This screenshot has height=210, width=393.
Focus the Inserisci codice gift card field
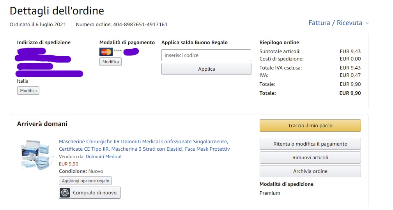pyautogui.click(x=206, y=55)
